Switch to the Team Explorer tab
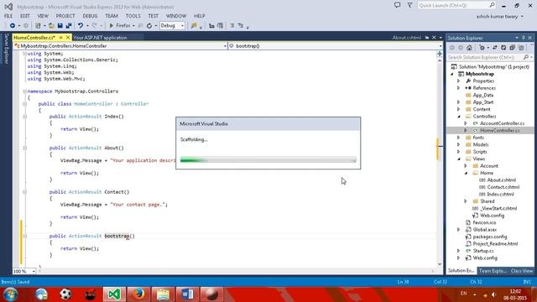This screenshot has height=302, width=537. click(493, 271)
